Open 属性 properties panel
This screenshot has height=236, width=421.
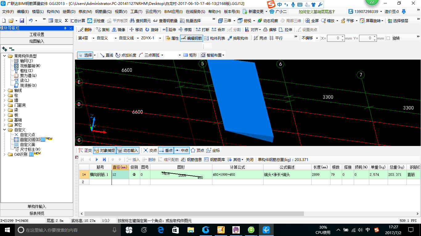click(x=172, y=38)
